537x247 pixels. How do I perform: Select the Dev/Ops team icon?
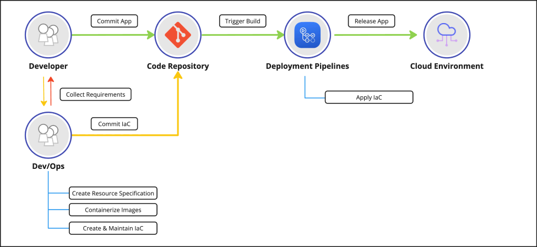point(48,135)
